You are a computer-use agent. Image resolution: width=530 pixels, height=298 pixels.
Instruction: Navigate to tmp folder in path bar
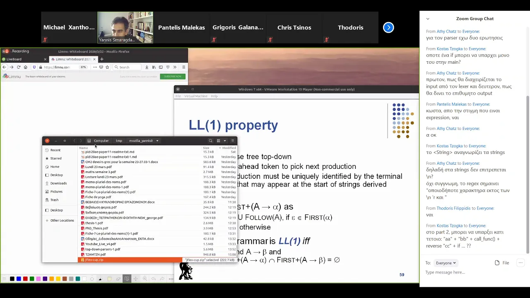click(119, 141)
